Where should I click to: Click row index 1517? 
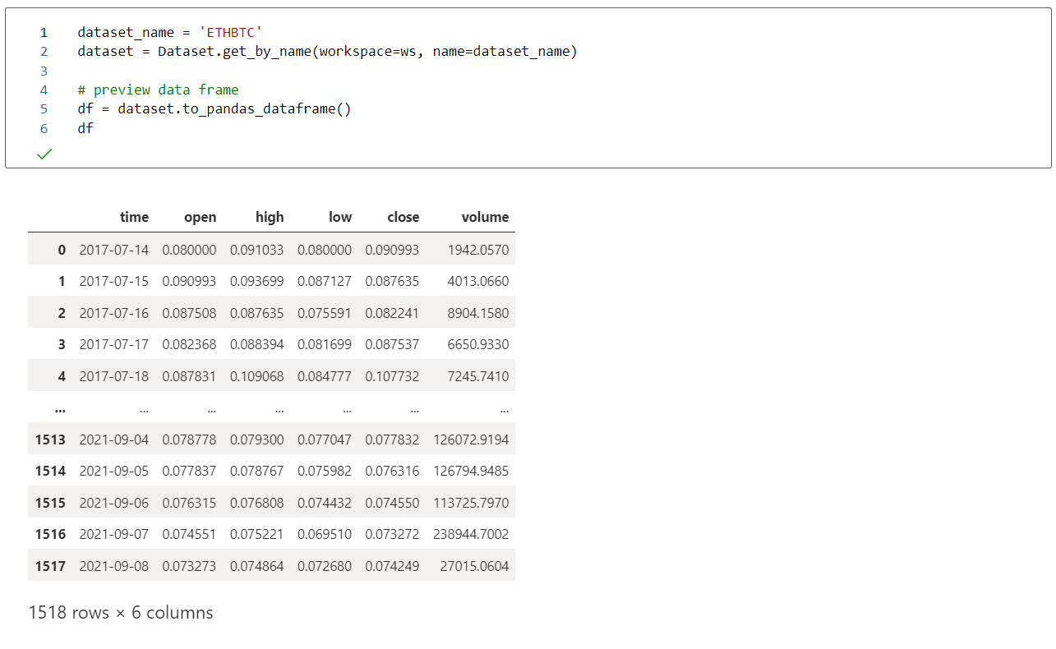tap(50, 565)
